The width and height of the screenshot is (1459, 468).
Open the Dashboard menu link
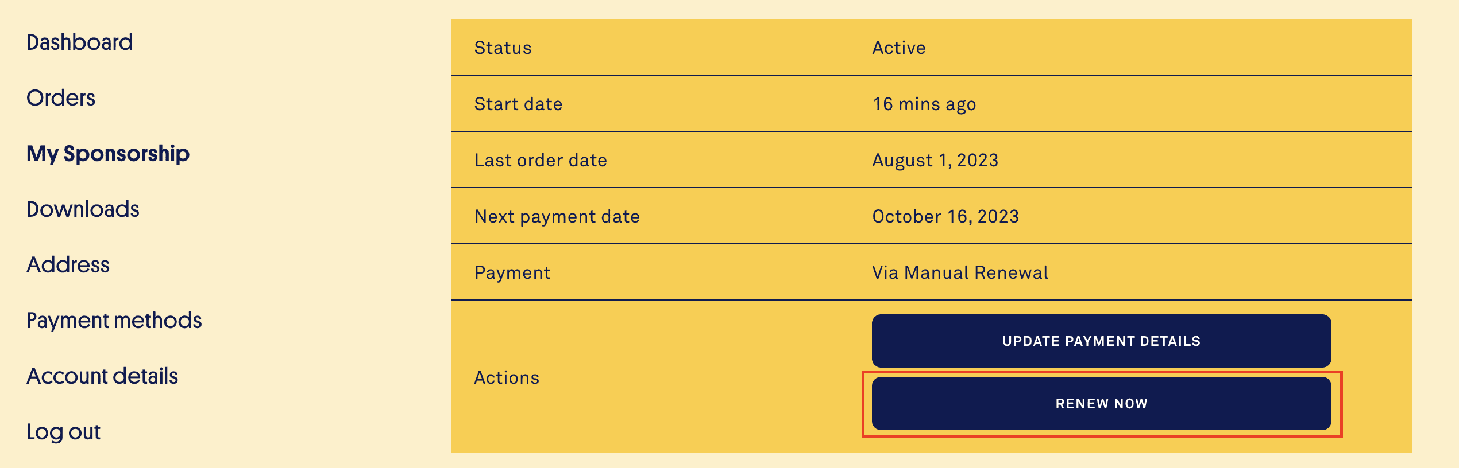[x=80, y=42]
